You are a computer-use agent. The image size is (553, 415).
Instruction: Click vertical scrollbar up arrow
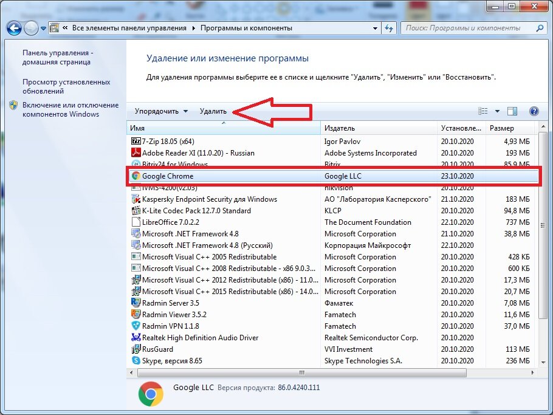coord(543,126)
